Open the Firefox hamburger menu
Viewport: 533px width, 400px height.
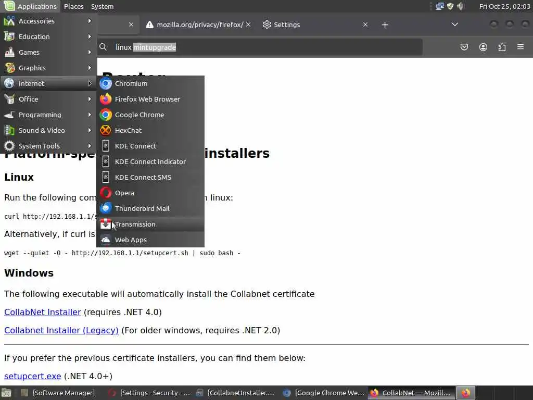521,46
